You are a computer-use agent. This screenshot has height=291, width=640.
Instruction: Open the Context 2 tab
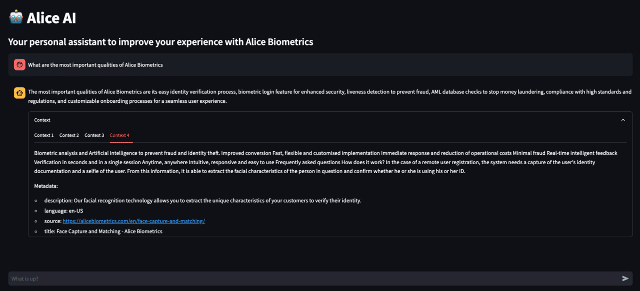click(69, 135)
